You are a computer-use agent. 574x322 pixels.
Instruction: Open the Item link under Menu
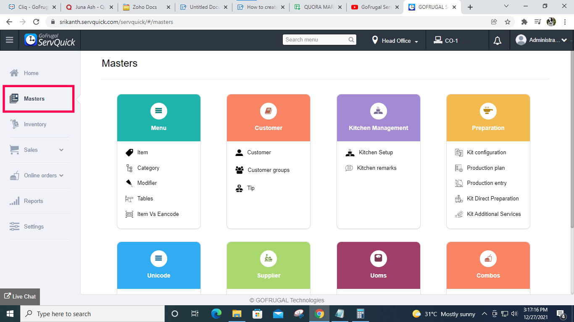pos(142,153)
